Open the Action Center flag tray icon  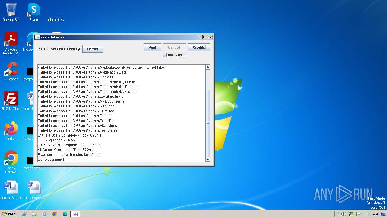coord(358,214)
